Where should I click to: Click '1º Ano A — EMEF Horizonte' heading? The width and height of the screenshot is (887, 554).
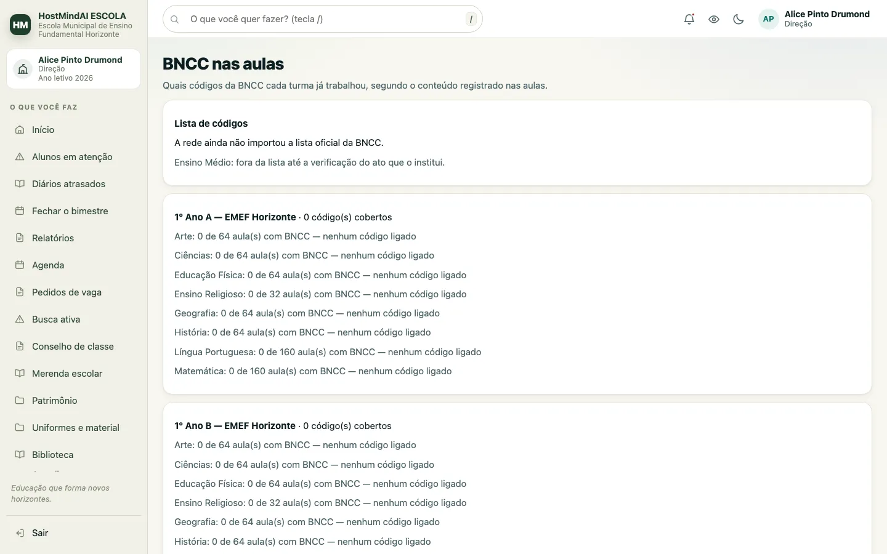click(235, 217)
